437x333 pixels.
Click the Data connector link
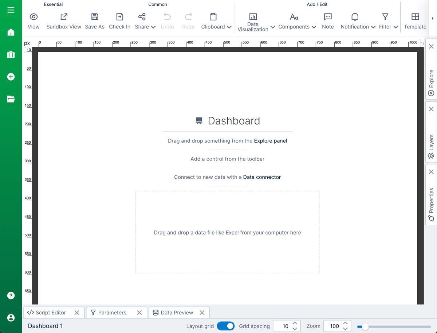point(261,177)
